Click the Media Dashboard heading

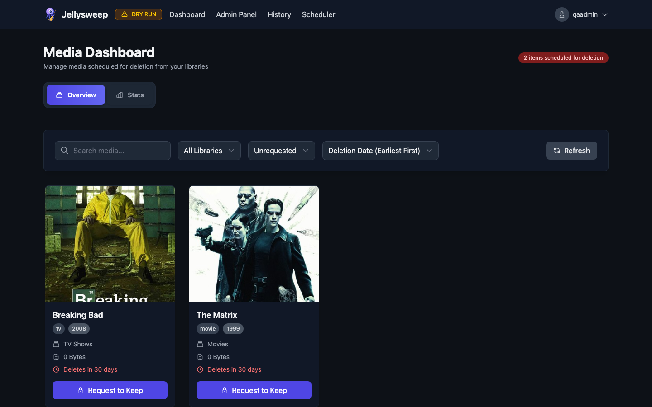coord(99,52)
